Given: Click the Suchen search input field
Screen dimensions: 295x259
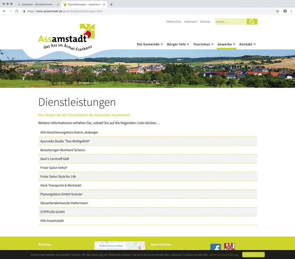Looking at the screenshot, I should coord(230,22).
